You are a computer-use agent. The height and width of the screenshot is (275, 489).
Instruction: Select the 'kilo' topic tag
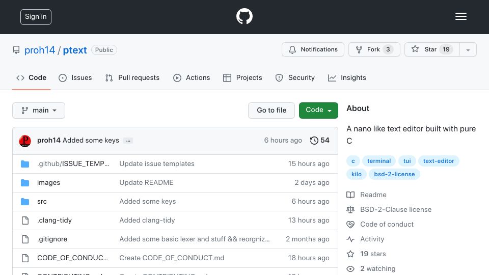[357, 174]
